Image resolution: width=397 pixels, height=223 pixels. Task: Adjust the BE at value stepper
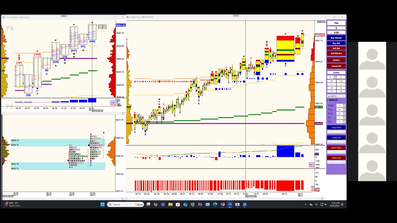coord(344,113)
